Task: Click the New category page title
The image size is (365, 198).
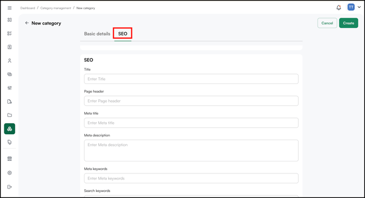Action: 46,23
